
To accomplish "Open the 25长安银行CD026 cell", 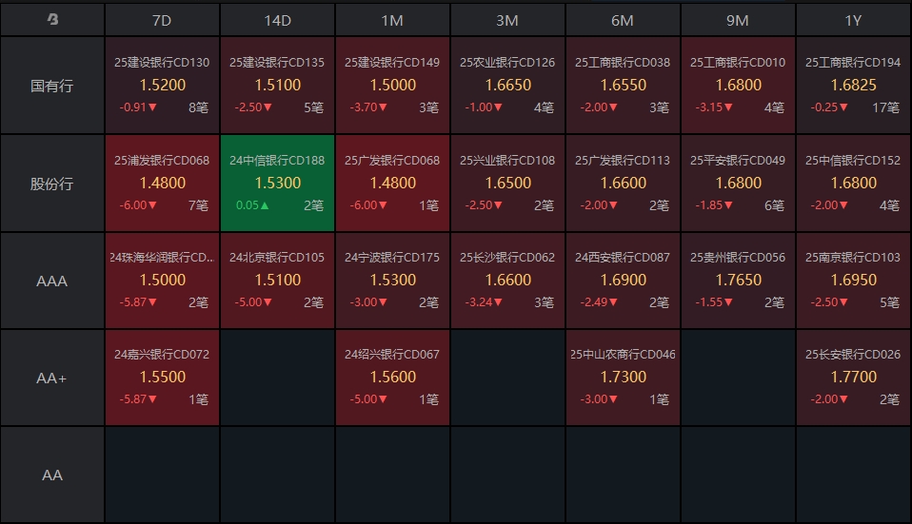I will tap(853, 378).
